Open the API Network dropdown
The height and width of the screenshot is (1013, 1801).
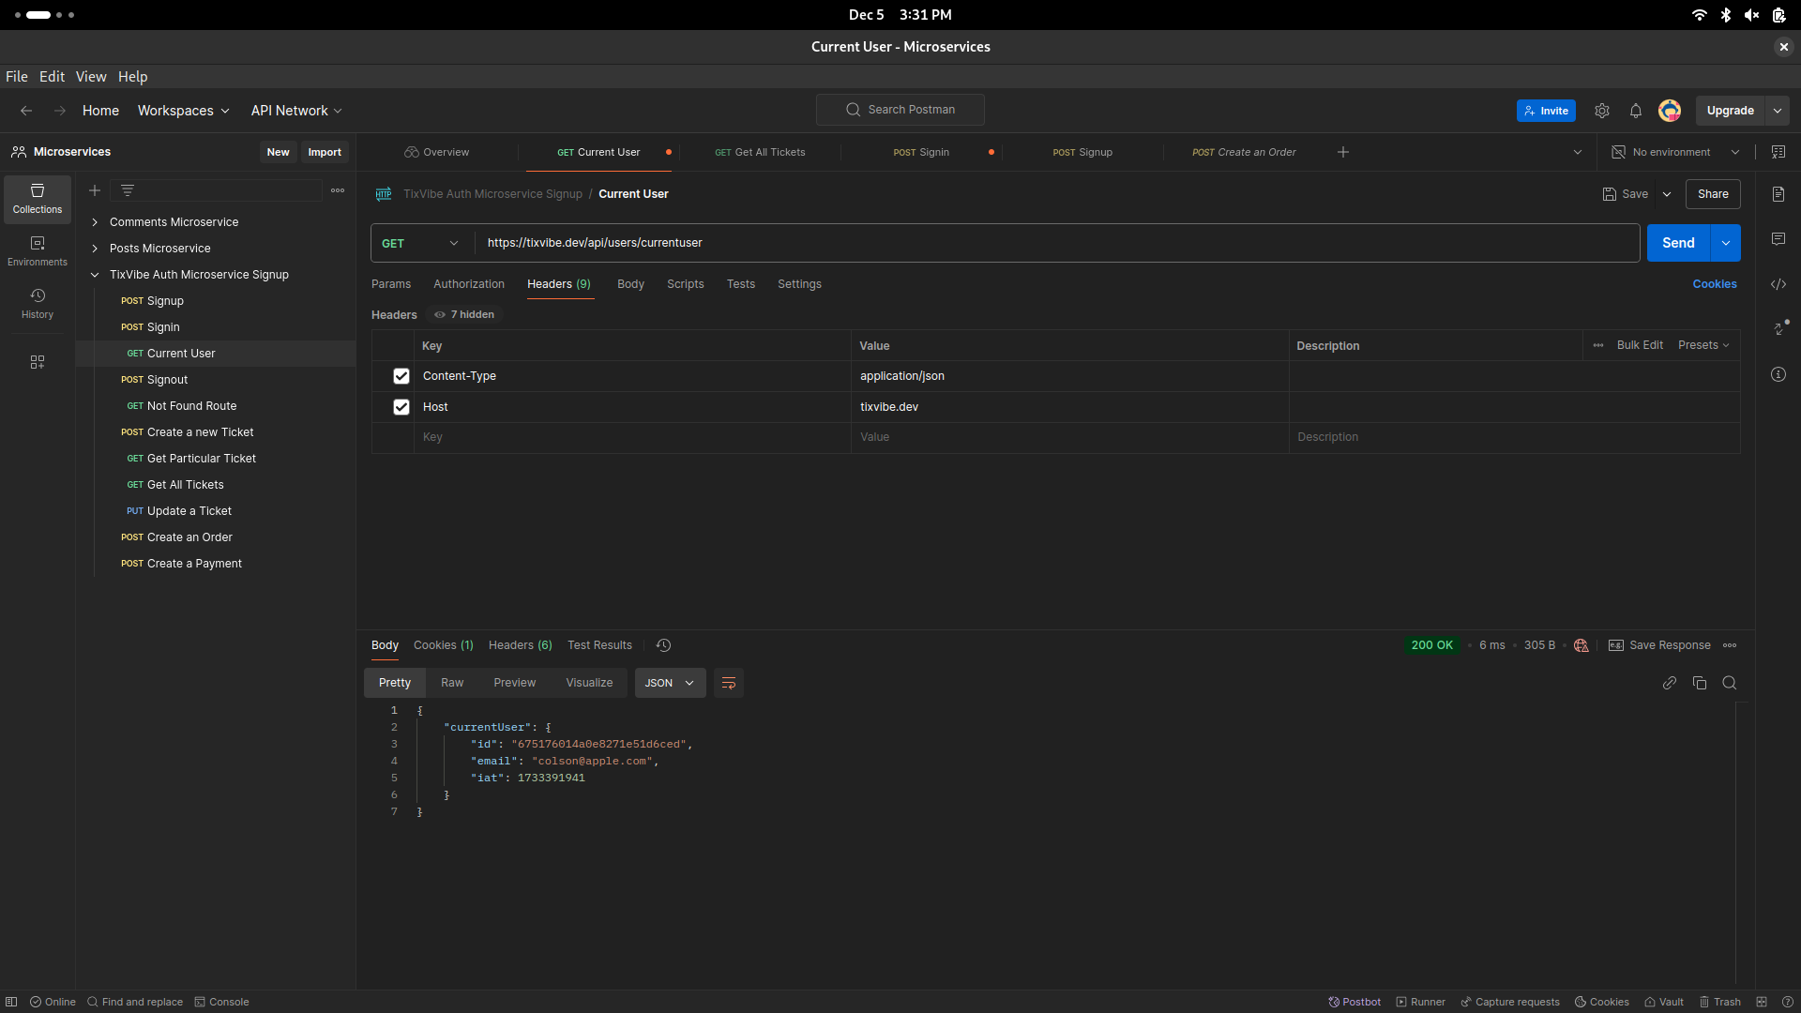[x=296, y=111]
